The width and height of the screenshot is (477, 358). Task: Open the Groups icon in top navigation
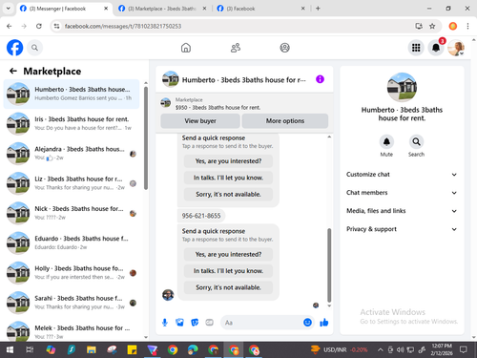(x=284, y=48)
